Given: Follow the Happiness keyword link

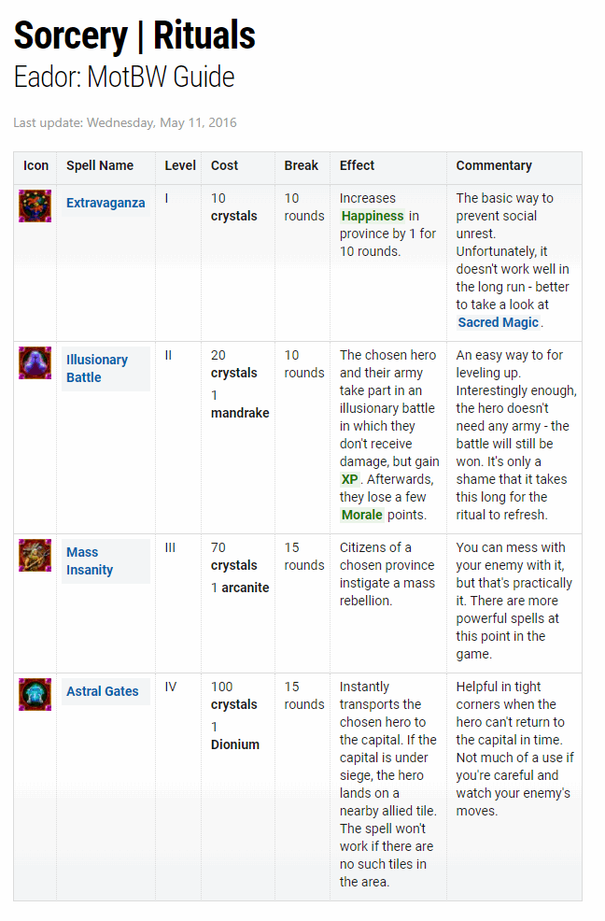Looking at the screenshot, I should coord(373,216).
